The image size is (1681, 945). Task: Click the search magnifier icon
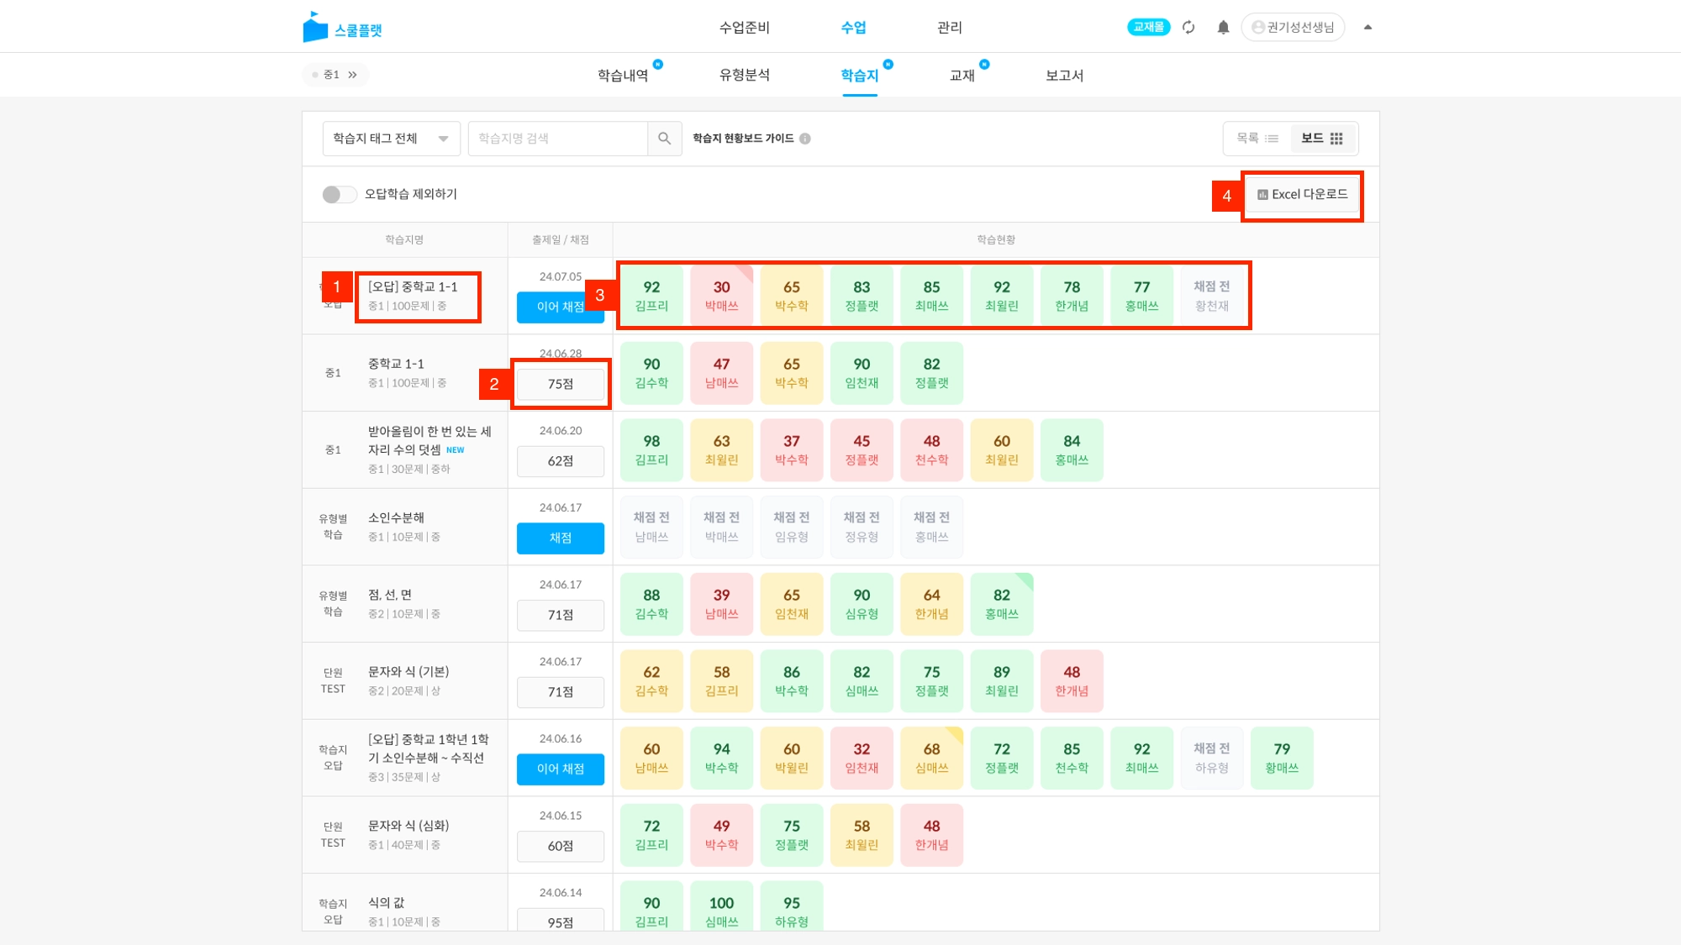pos(664,139)
